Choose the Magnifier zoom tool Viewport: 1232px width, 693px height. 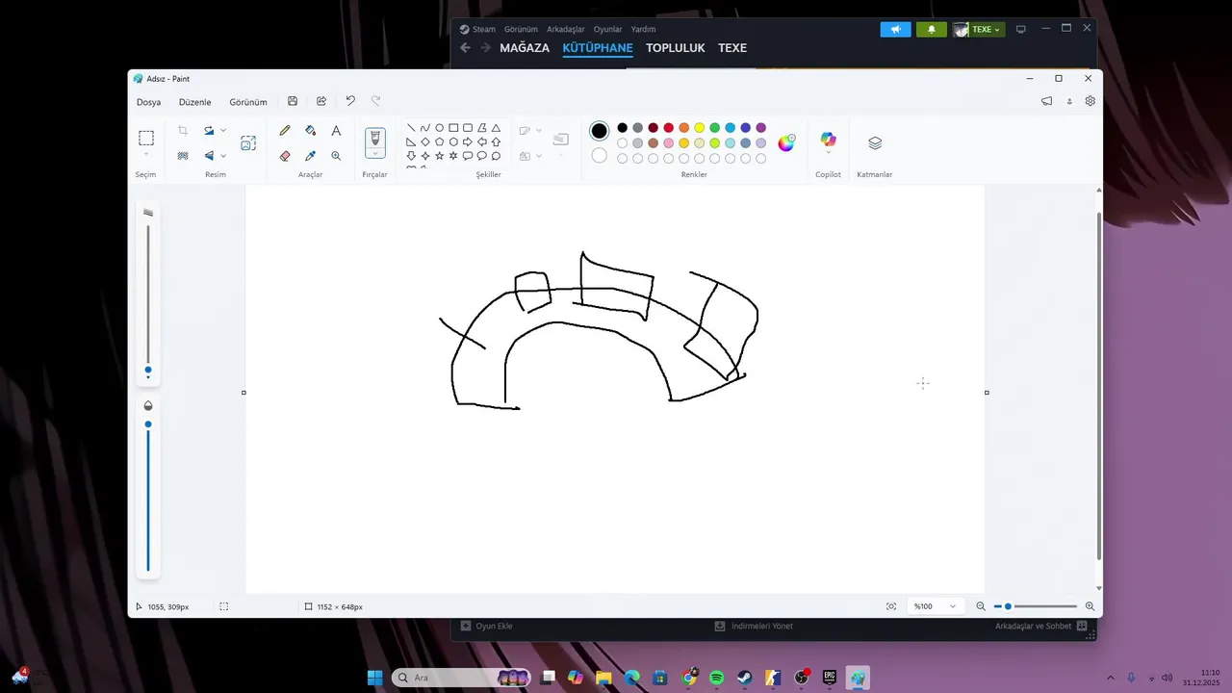click(336, 156)
